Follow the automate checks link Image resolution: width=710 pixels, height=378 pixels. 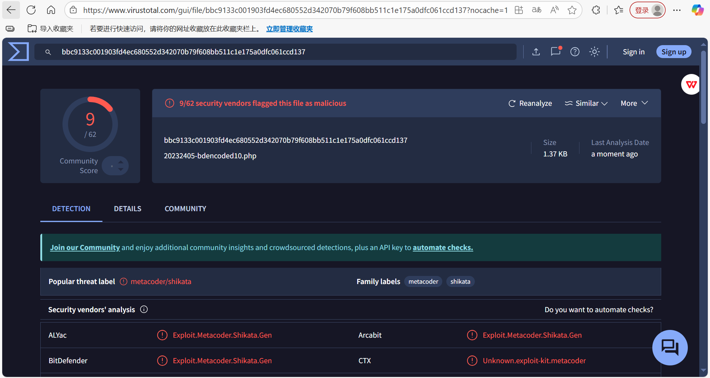(x=443, y=247)
